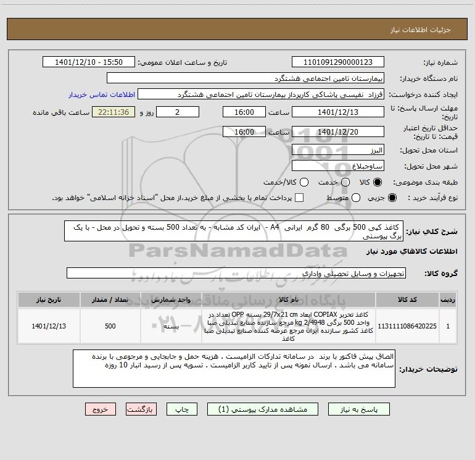The width and height of the screenshot is (475, 460).
Task: Click the announcement date field 1401/12/10 - 15:50
Action: click(x=89, y=62)
